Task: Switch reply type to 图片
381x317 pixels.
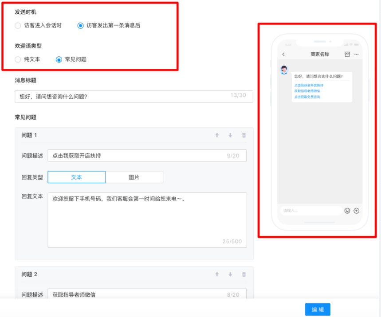Action: pos(134,177)
